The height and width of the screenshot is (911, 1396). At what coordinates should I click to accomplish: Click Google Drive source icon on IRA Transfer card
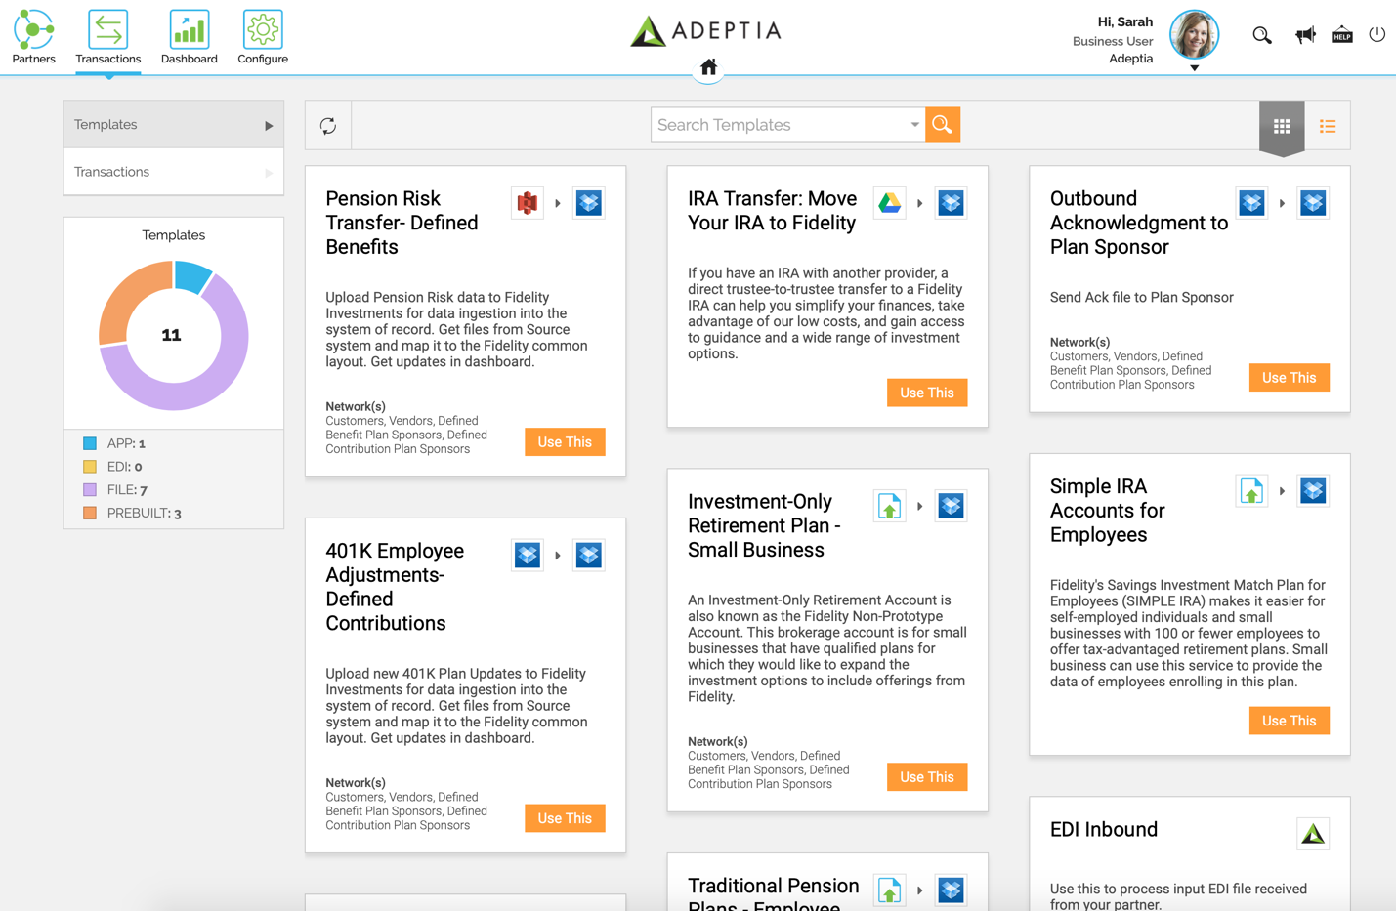click(x=889, y=203)
